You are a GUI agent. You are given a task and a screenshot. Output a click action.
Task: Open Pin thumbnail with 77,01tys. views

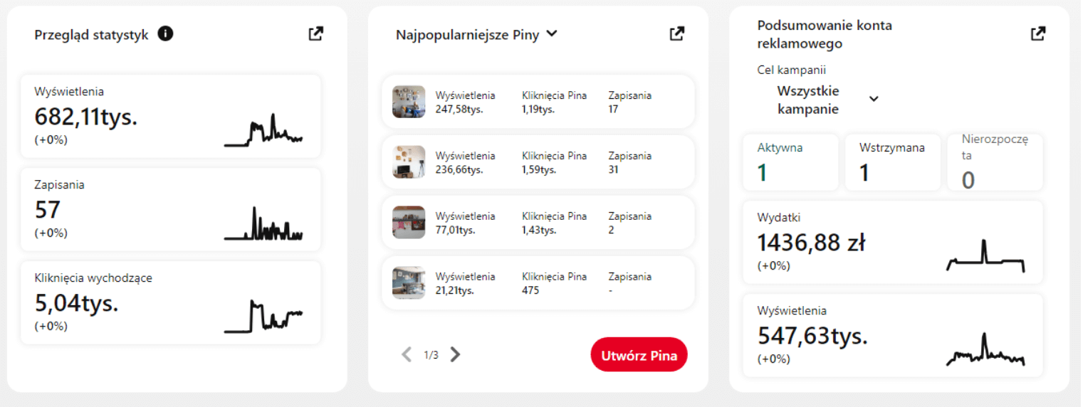tap(409, 223)
